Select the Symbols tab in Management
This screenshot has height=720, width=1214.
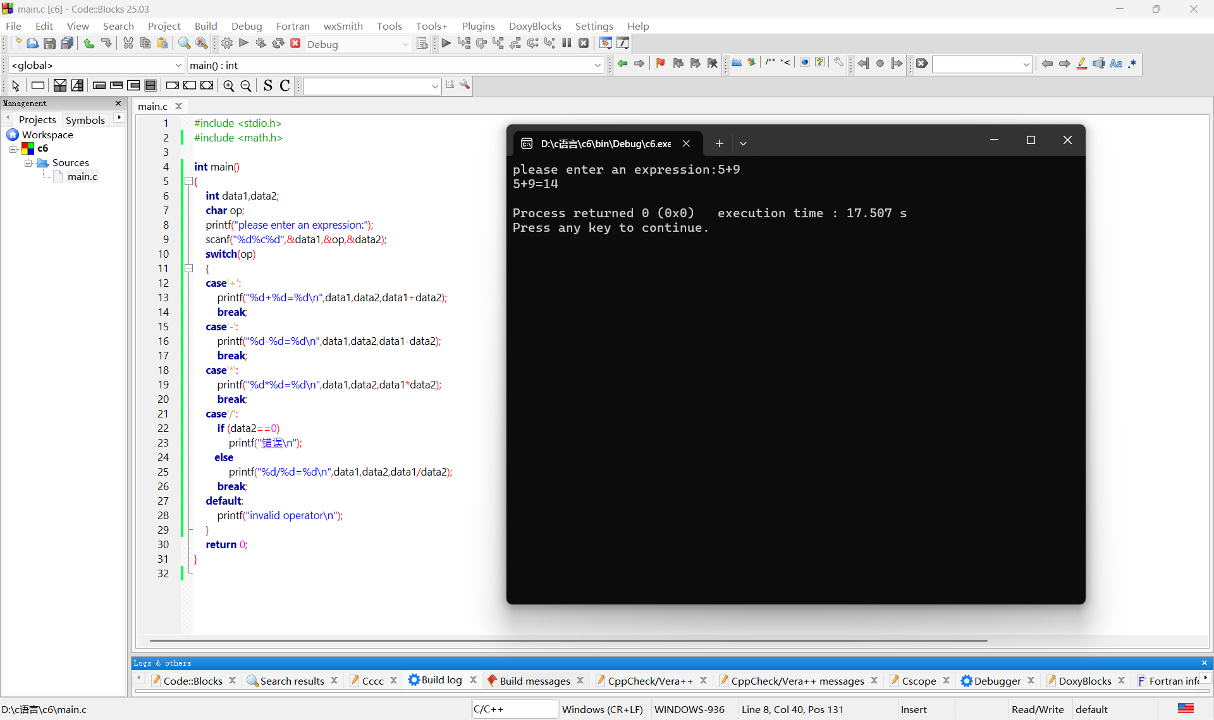click(85, 120)
